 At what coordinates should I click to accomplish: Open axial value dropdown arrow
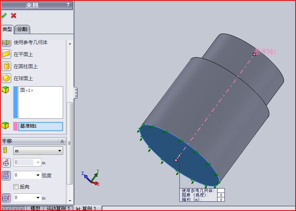(38, 198)
